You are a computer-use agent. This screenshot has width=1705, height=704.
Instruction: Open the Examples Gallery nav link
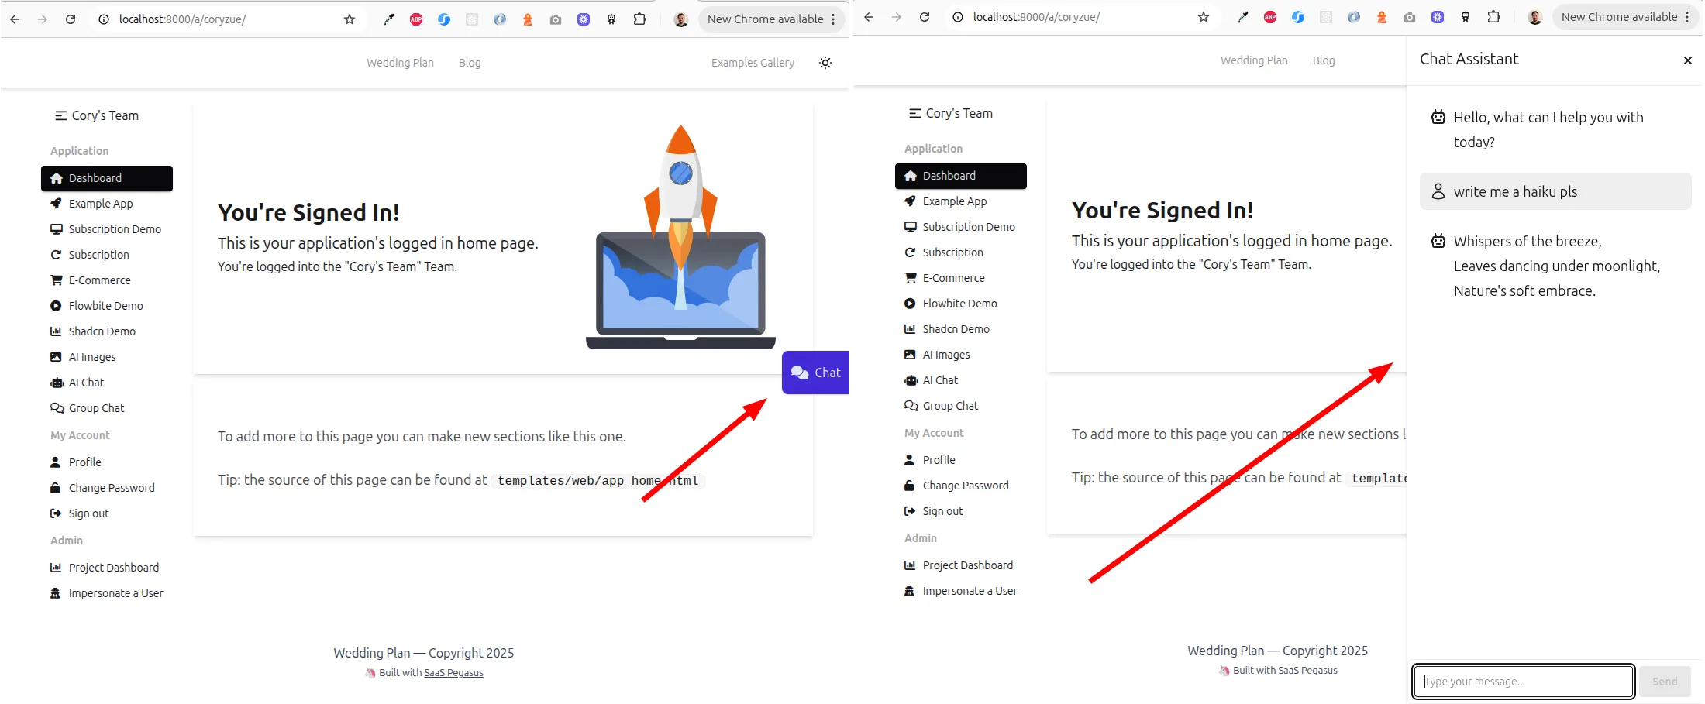pyautogui.click(x=753, y=63)
